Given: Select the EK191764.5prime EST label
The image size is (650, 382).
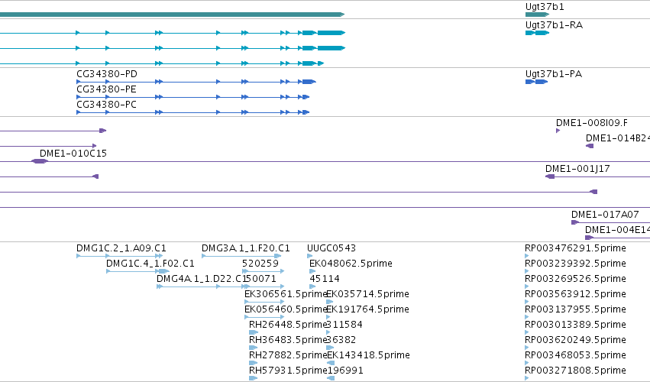Looking at the screenshot, I should [x=367, y=309].
